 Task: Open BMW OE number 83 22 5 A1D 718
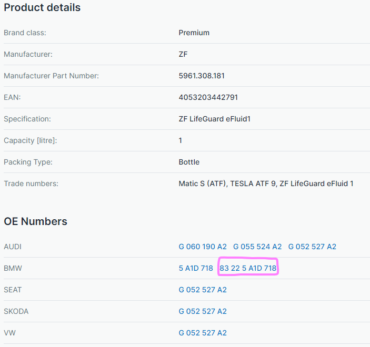(248, 268)
